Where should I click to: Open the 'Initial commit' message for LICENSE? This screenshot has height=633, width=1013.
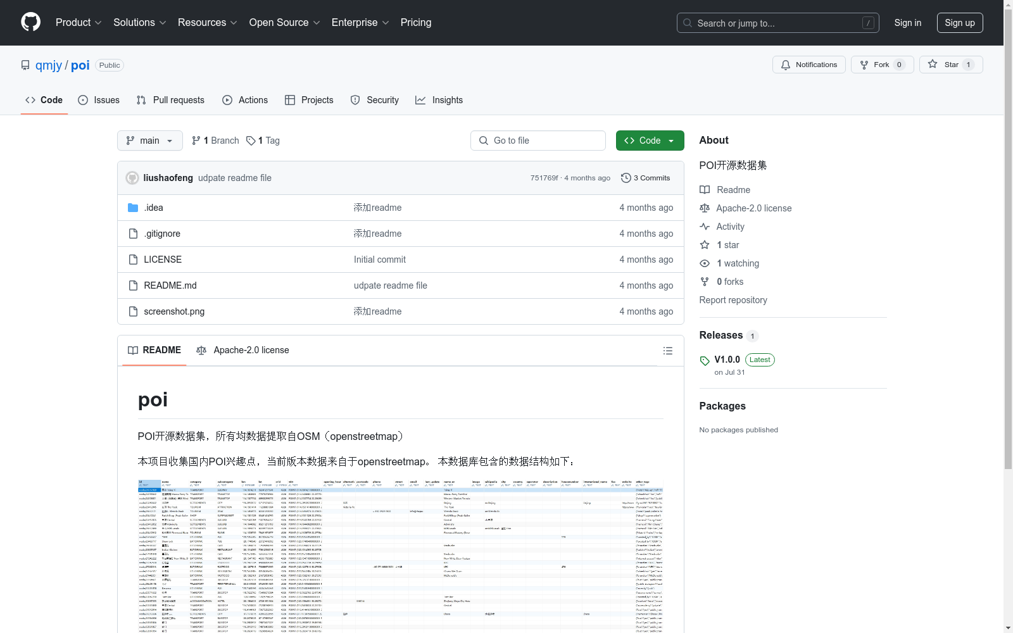point(380,260)
